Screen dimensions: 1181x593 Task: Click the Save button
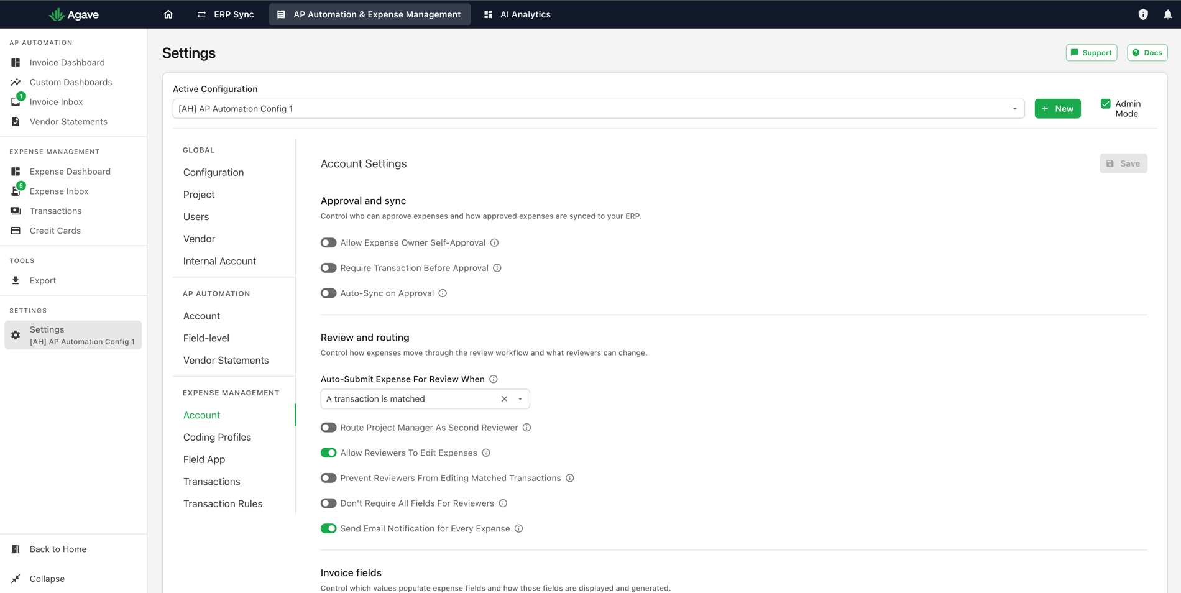click(x=1123, y=163)
